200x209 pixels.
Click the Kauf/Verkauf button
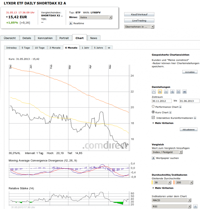point(139,14)
